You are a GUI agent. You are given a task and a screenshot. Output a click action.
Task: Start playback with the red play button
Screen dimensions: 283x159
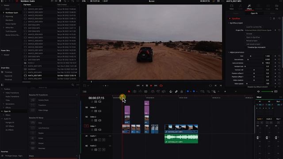(x=151, y=86)
